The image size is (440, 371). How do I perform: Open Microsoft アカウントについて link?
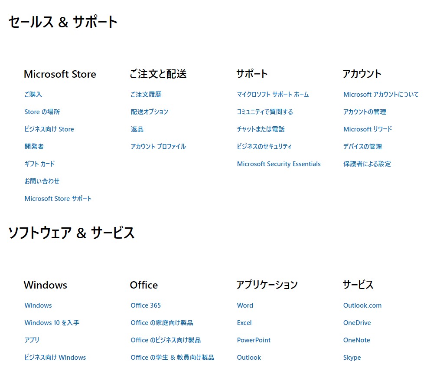tap(381, 94)
